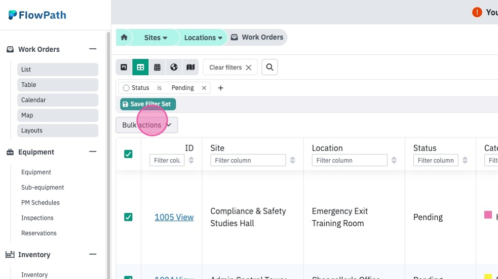Click the Status filter chip spinner icon

click(126, 88)
